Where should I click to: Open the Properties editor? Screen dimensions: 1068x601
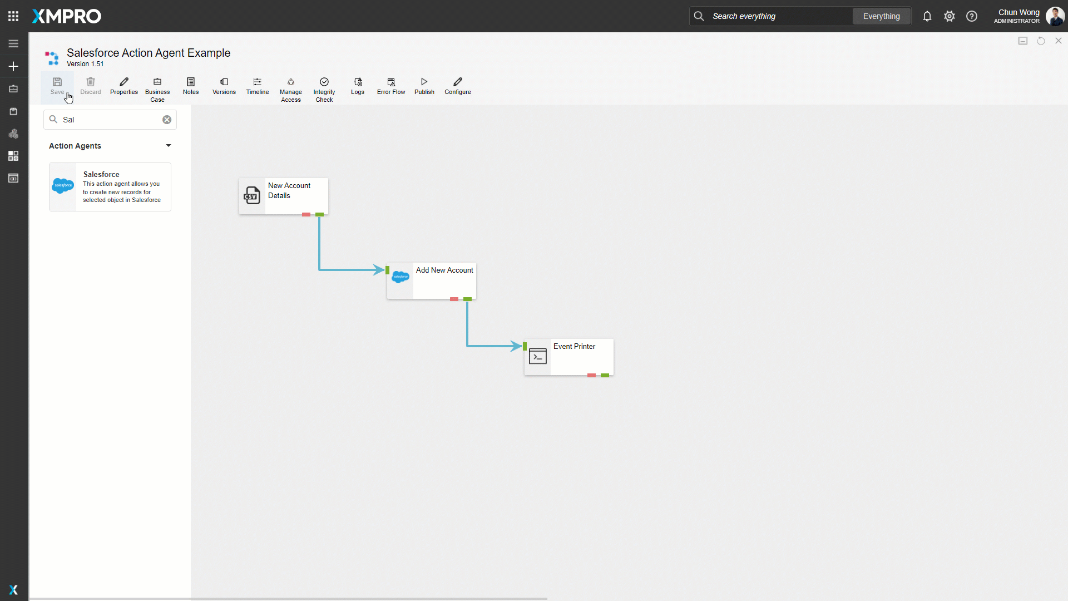(123, 86)
